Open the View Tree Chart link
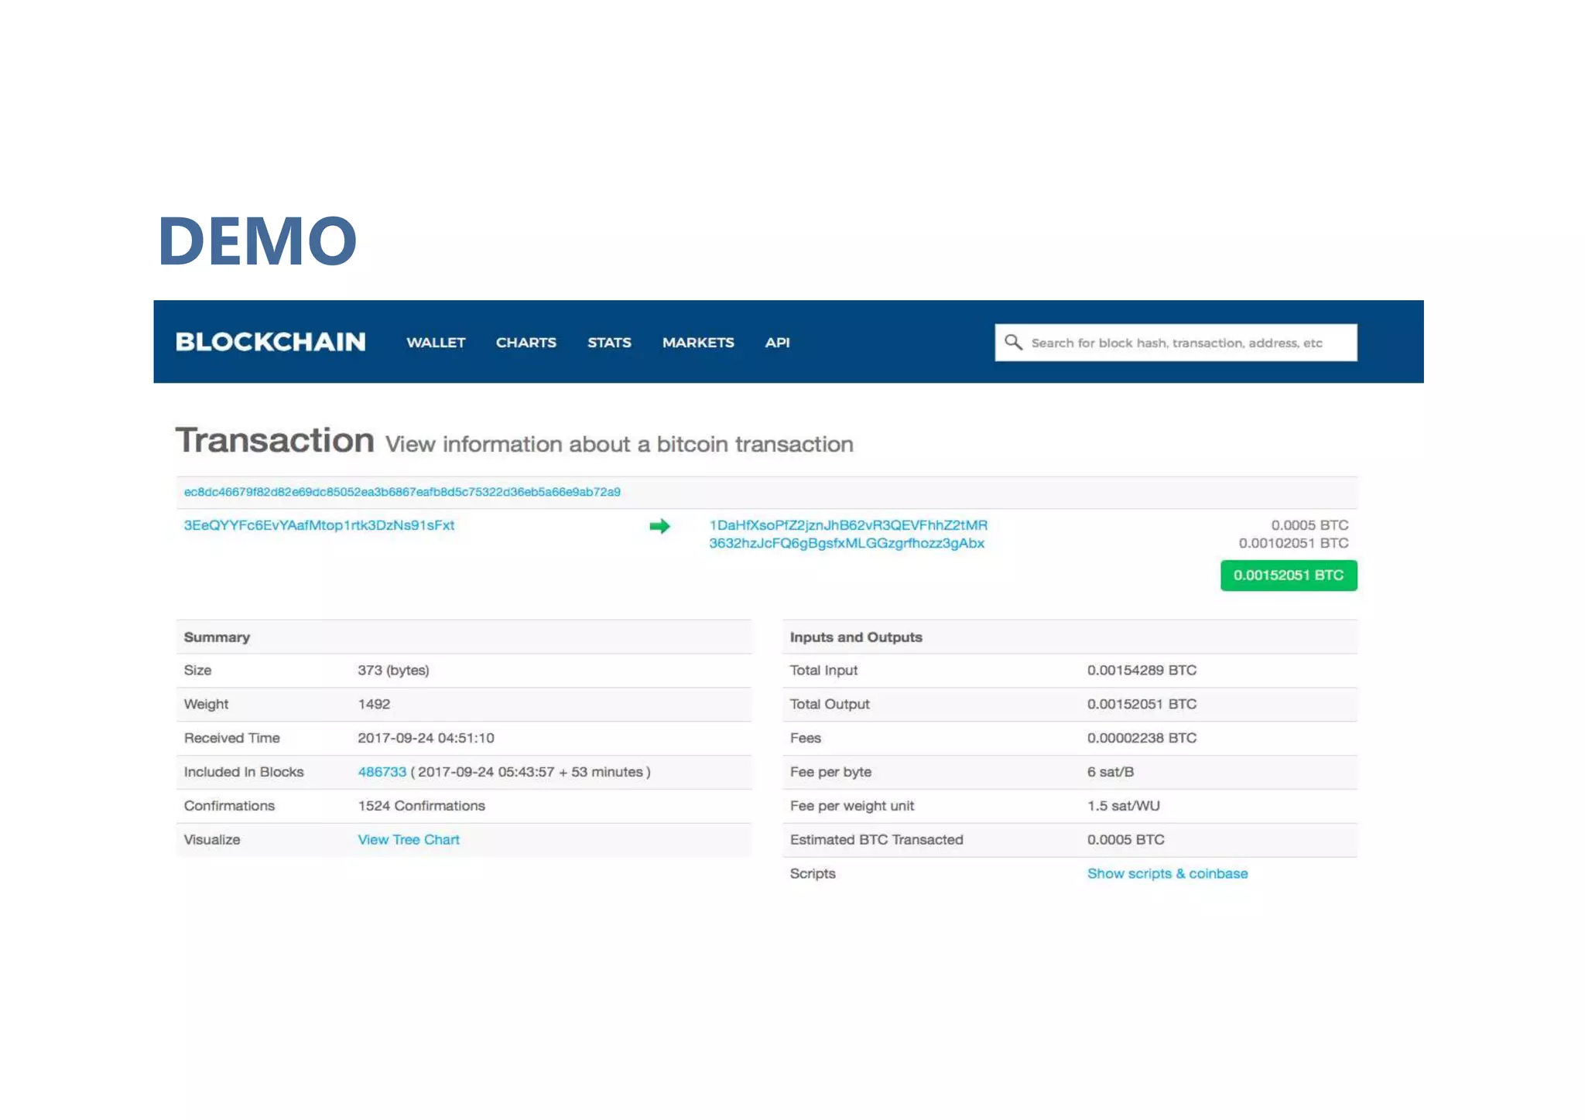 point(409,840)
